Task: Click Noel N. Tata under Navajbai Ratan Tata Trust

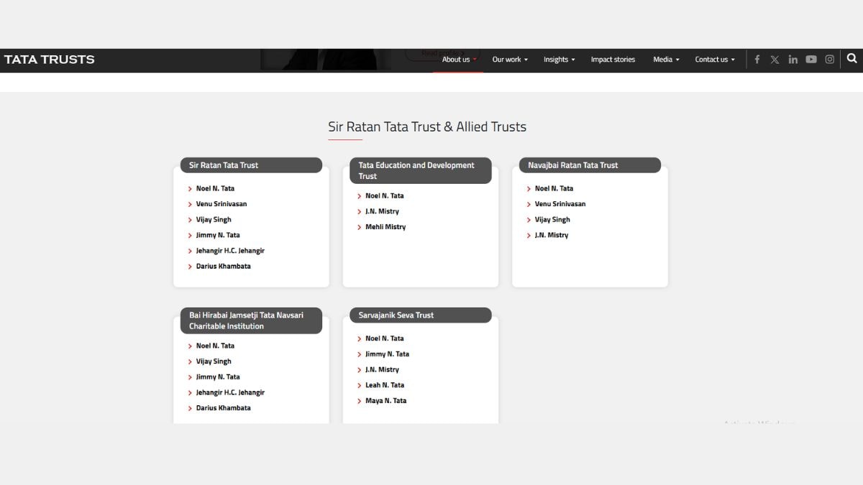Action: pos(554,188)
